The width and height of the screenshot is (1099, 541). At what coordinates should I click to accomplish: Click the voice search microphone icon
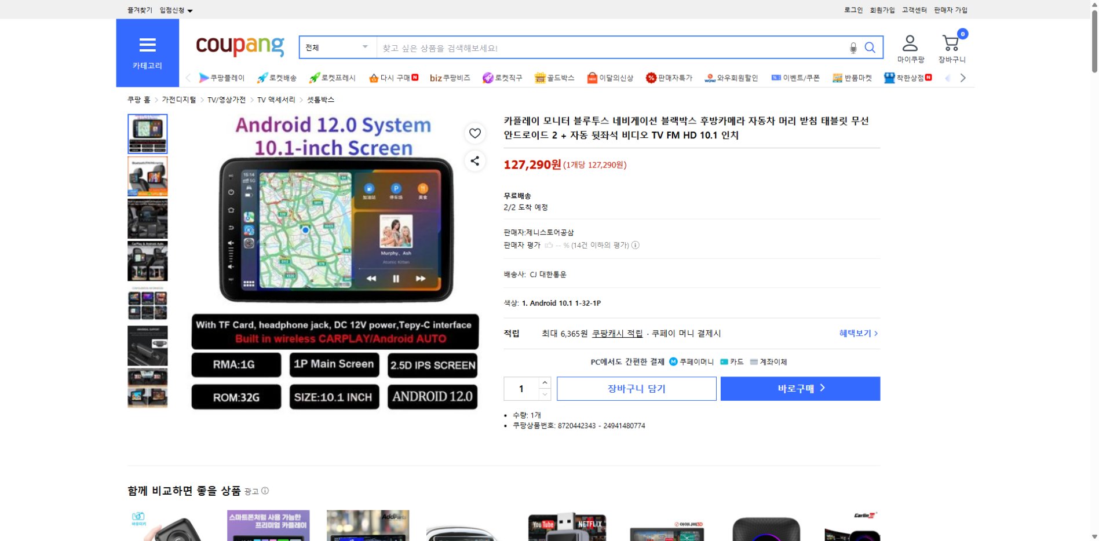pos(852,47)
